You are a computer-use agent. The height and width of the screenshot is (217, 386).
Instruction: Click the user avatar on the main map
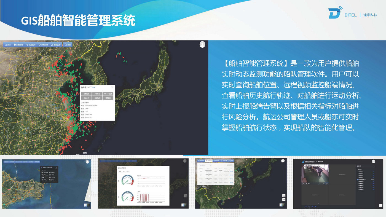(202, 44)
